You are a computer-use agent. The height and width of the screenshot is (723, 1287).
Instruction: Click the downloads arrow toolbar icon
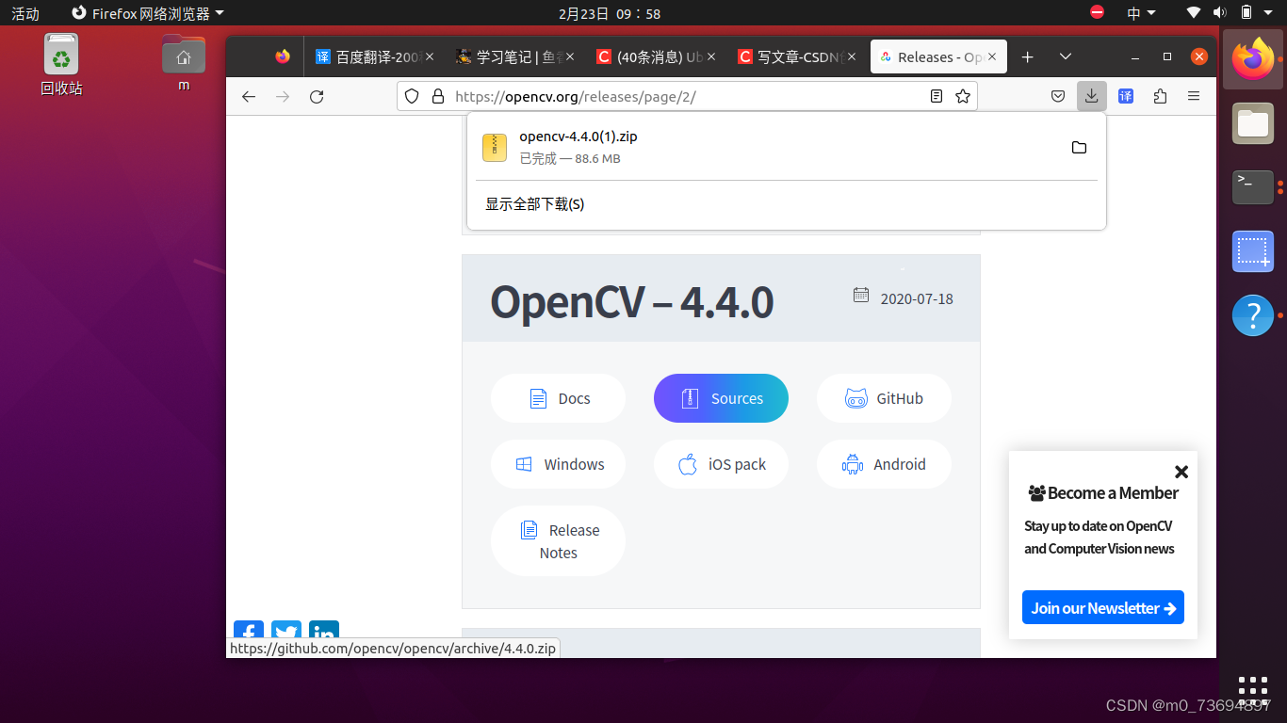pyautogui.click(x=1091, y=96)
